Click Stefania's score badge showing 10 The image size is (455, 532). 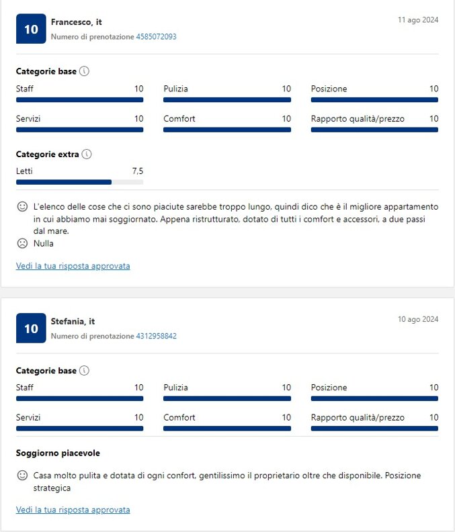point(31,328)
